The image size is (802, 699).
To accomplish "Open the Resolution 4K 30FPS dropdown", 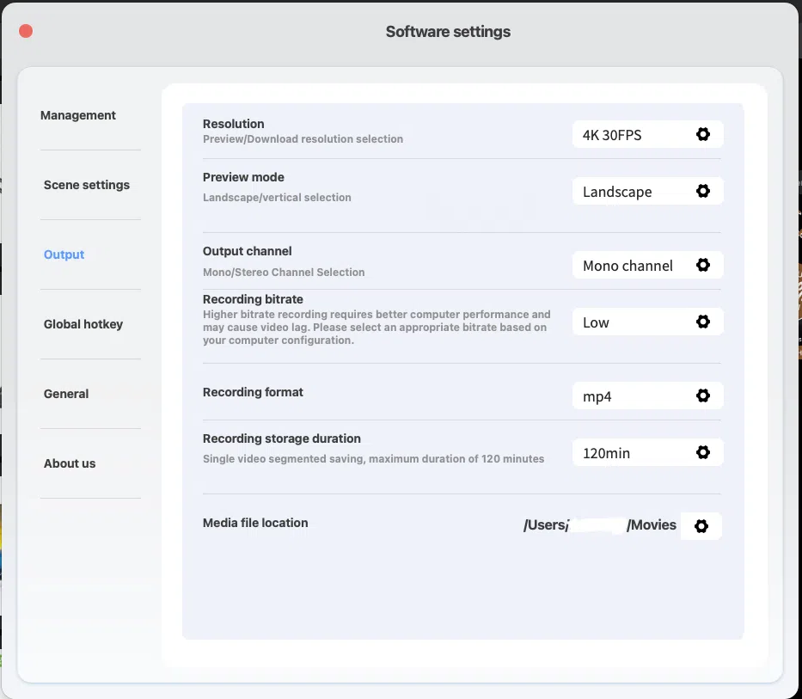I will (x=632, y=134).
